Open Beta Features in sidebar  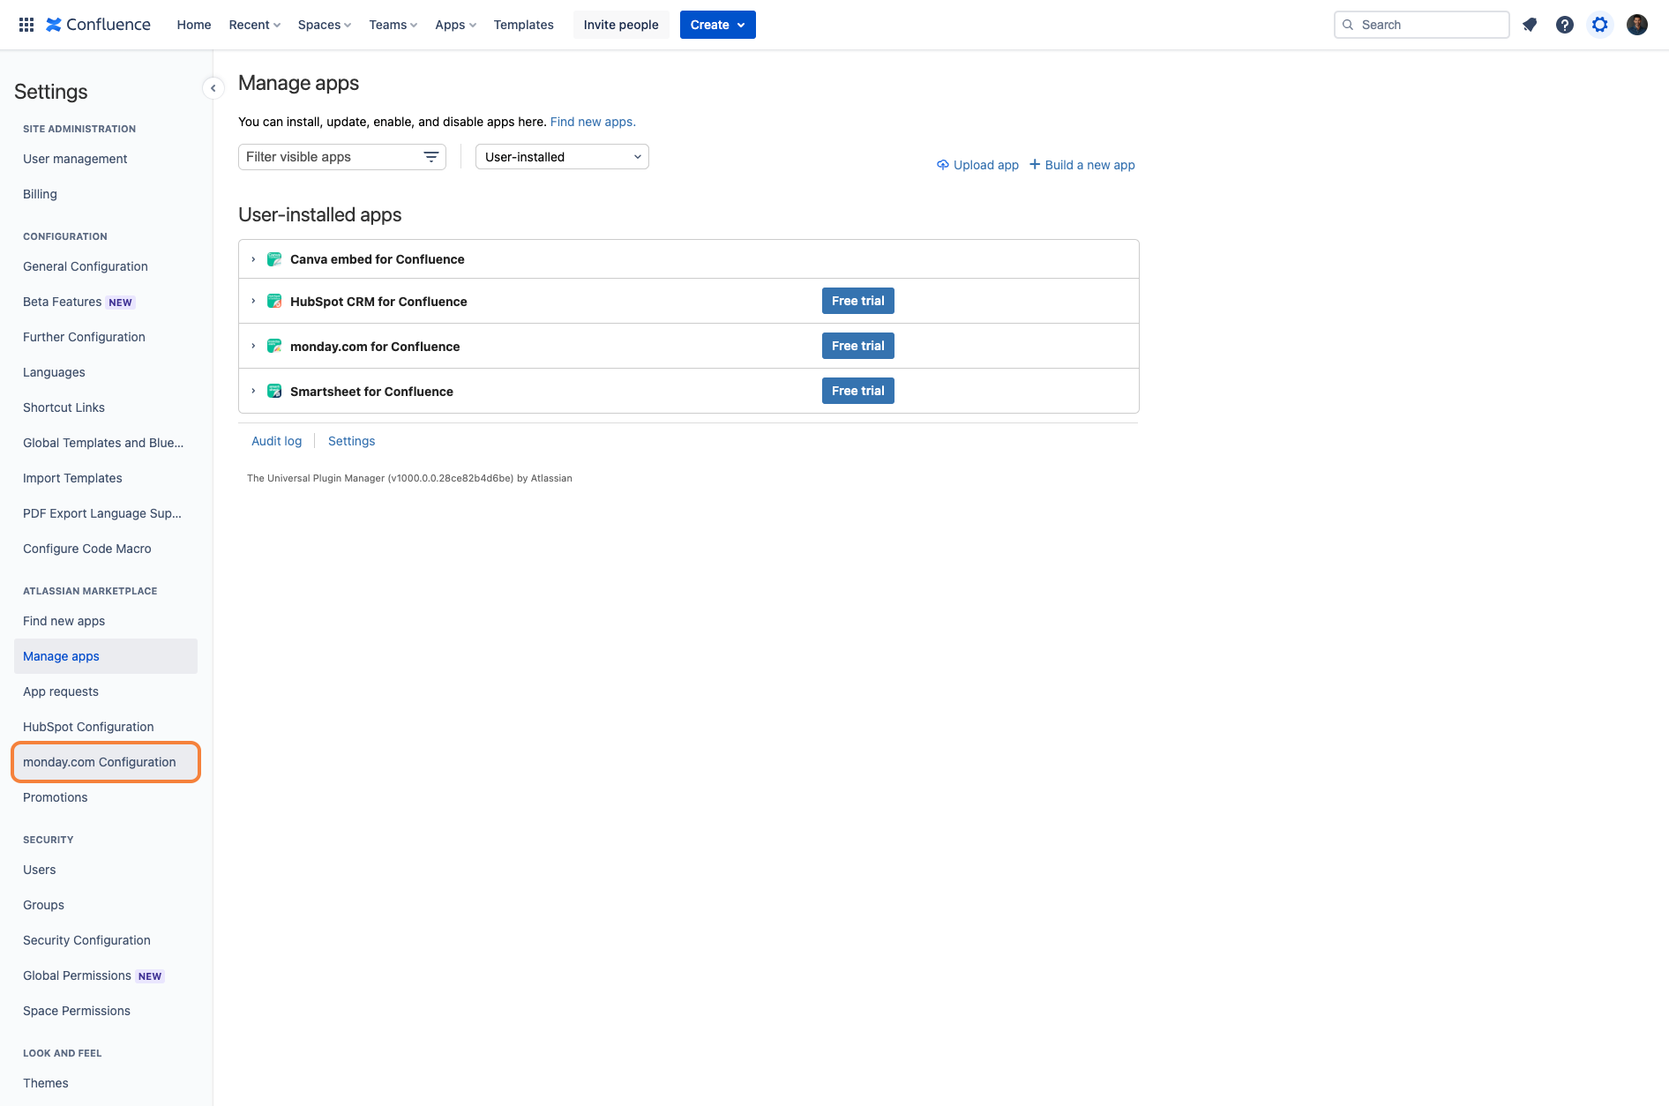tap(106, 302)
